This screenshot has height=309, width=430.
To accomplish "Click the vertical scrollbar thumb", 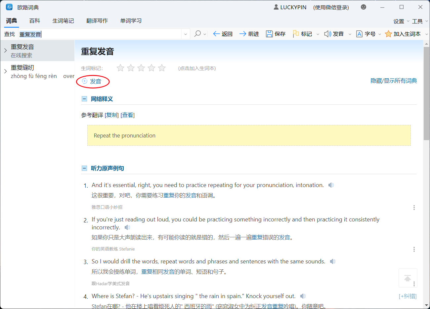I will [x=426, y=94].
